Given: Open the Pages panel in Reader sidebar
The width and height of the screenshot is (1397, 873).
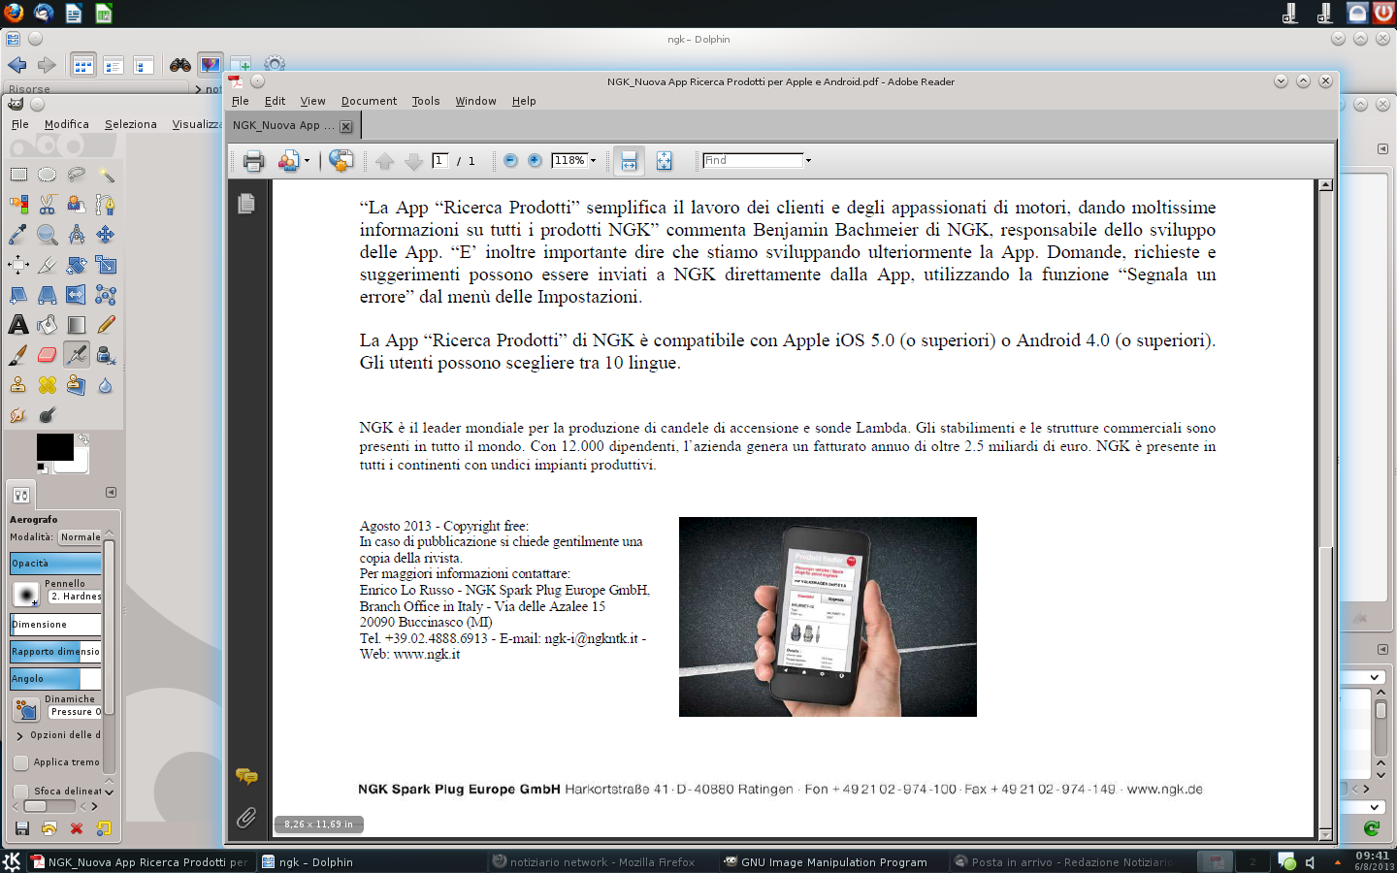Looking at the screenshot, I should point(246,203).
